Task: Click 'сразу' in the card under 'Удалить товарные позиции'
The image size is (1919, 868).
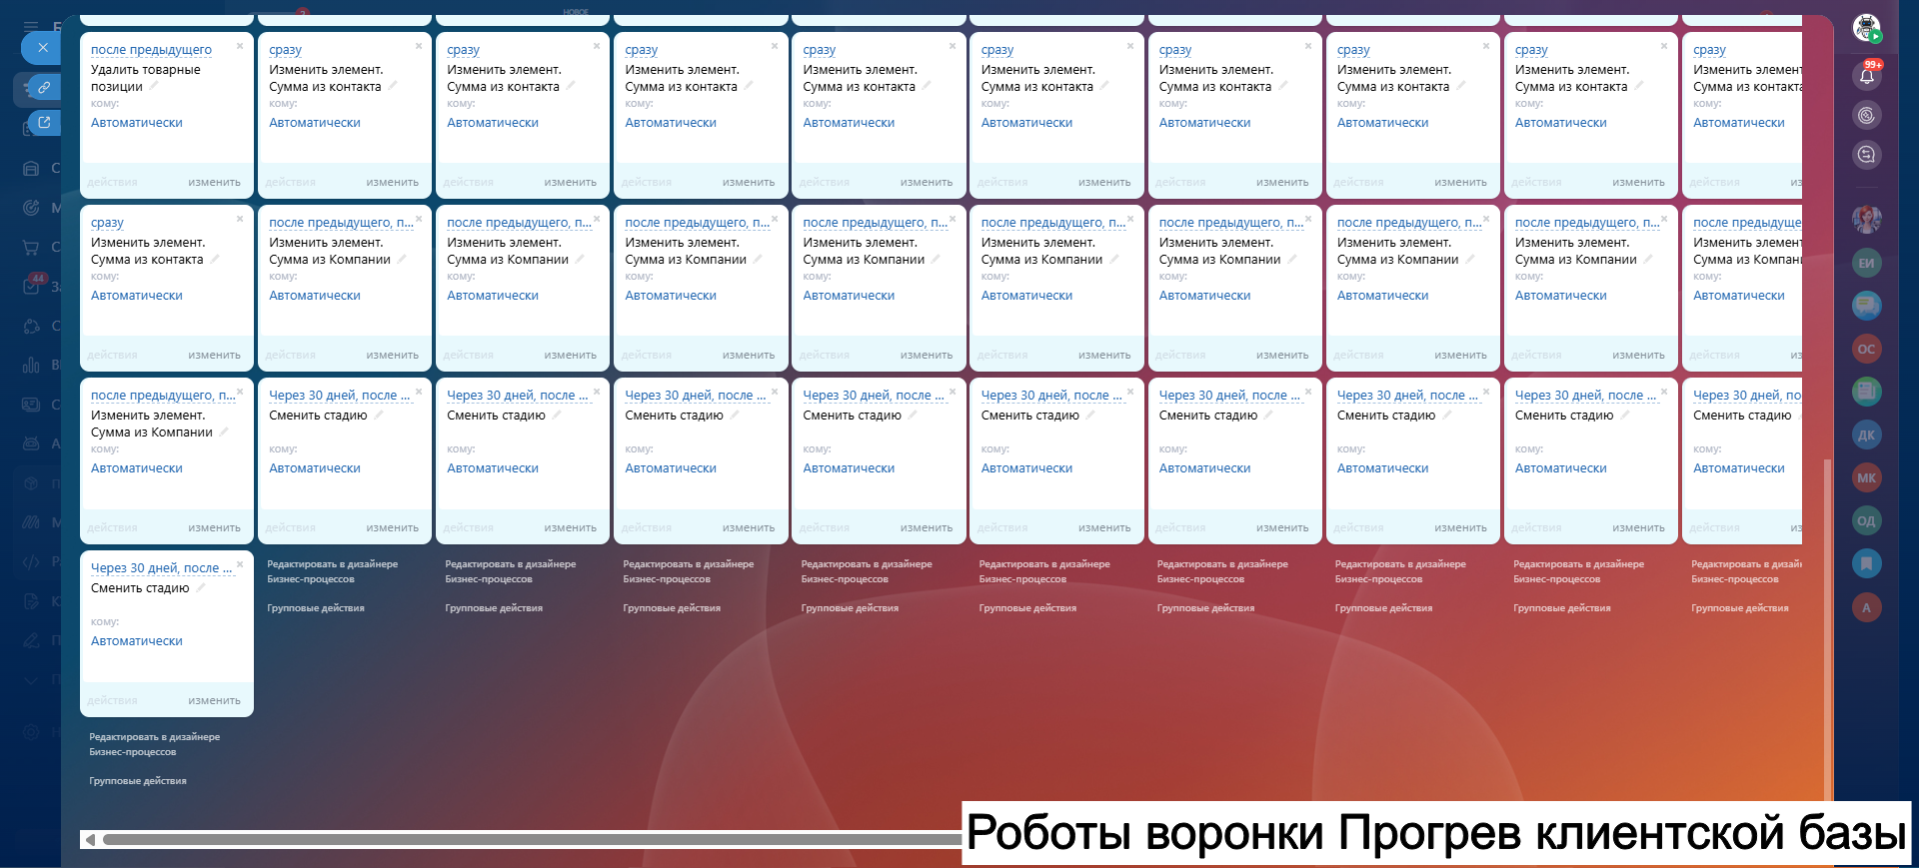Action: (x=107, y=223)
